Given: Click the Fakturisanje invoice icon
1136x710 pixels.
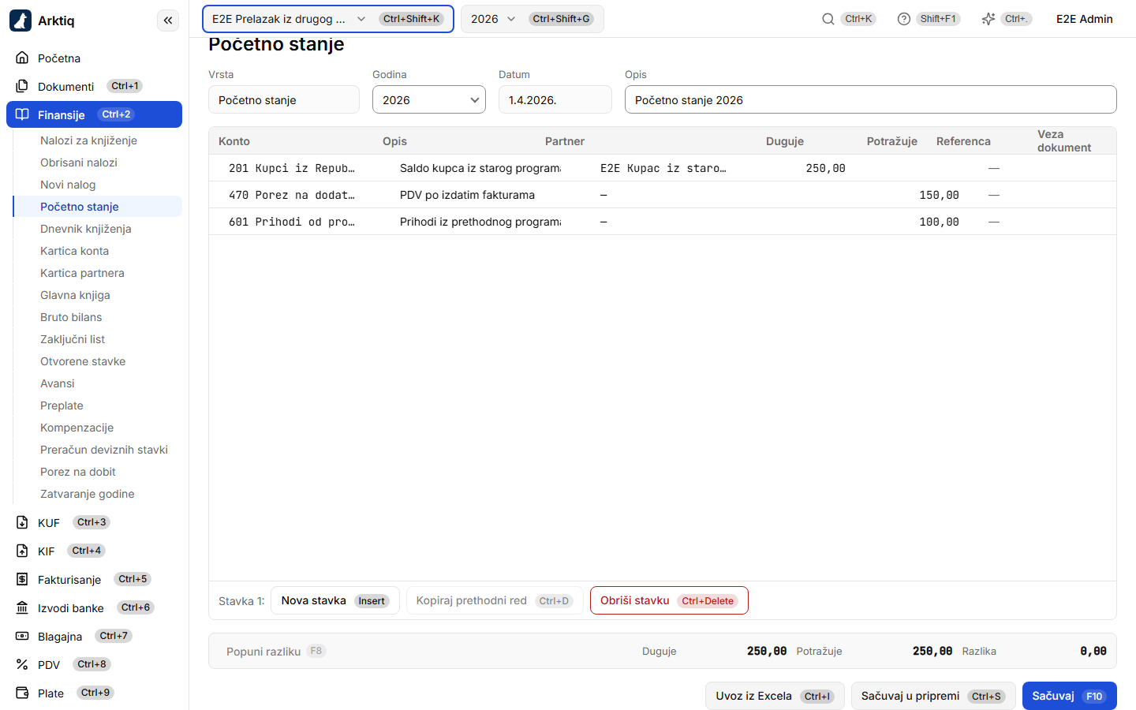Looking at the screenshot, I should [x=22, y=579].
